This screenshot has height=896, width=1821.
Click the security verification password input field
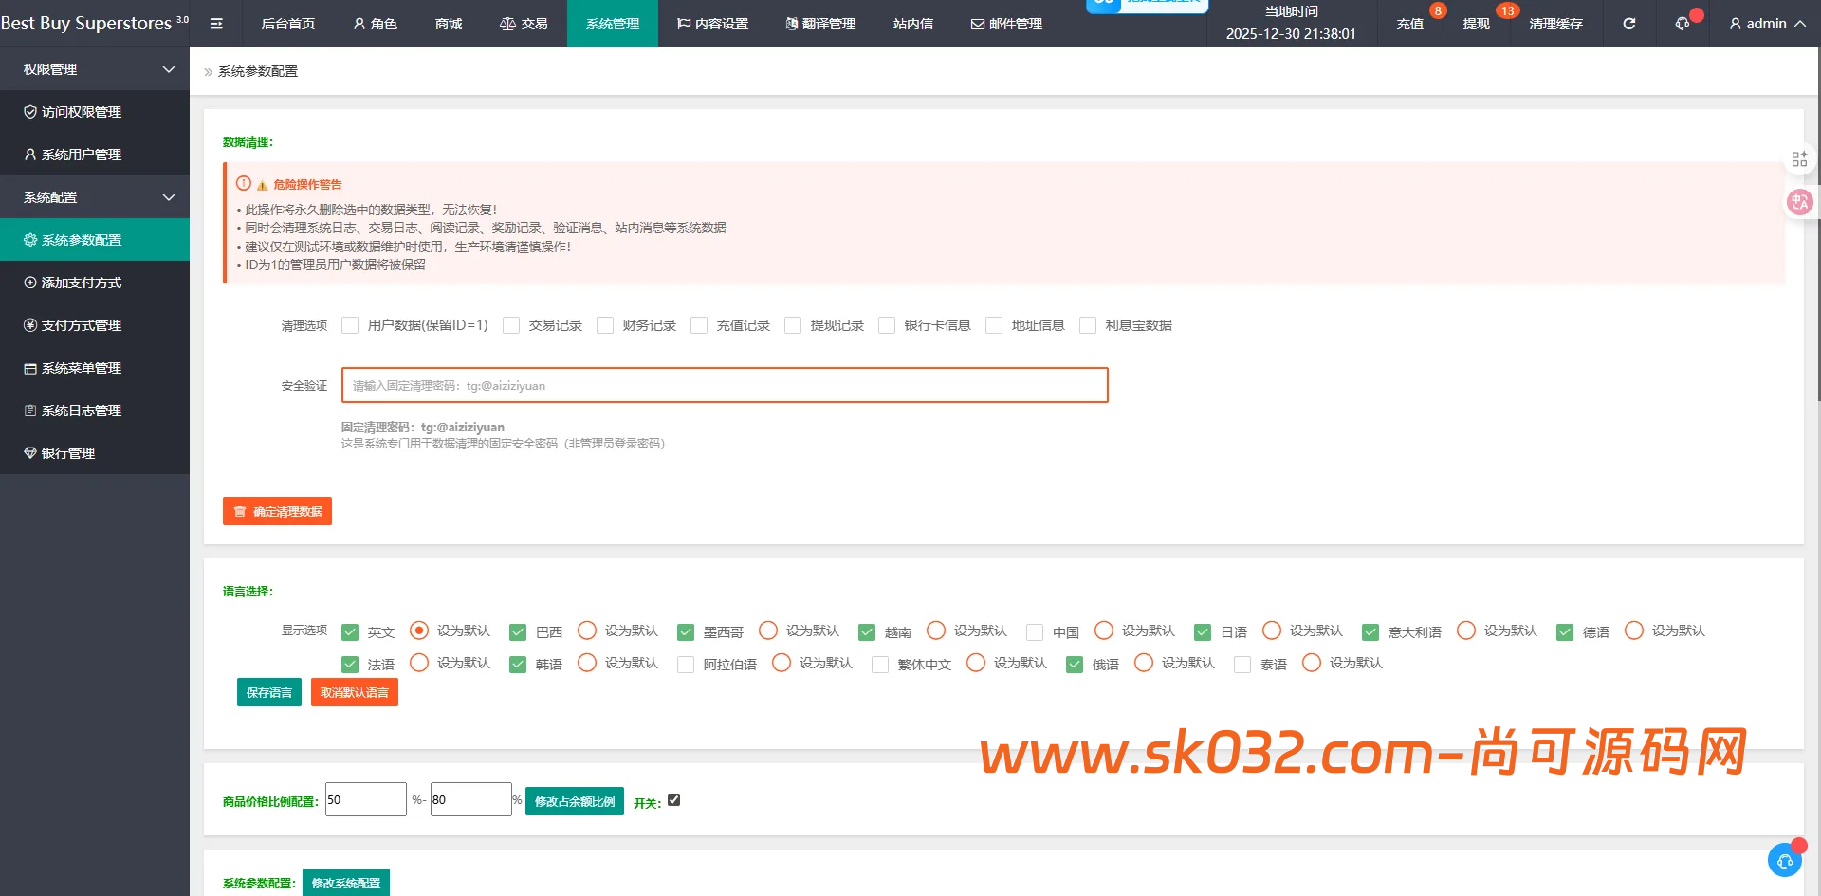pos(725,385)
